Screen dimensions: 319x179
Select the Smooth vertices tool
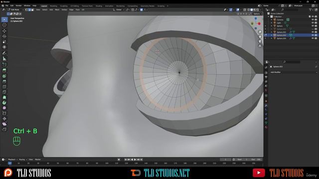(4, 108)
